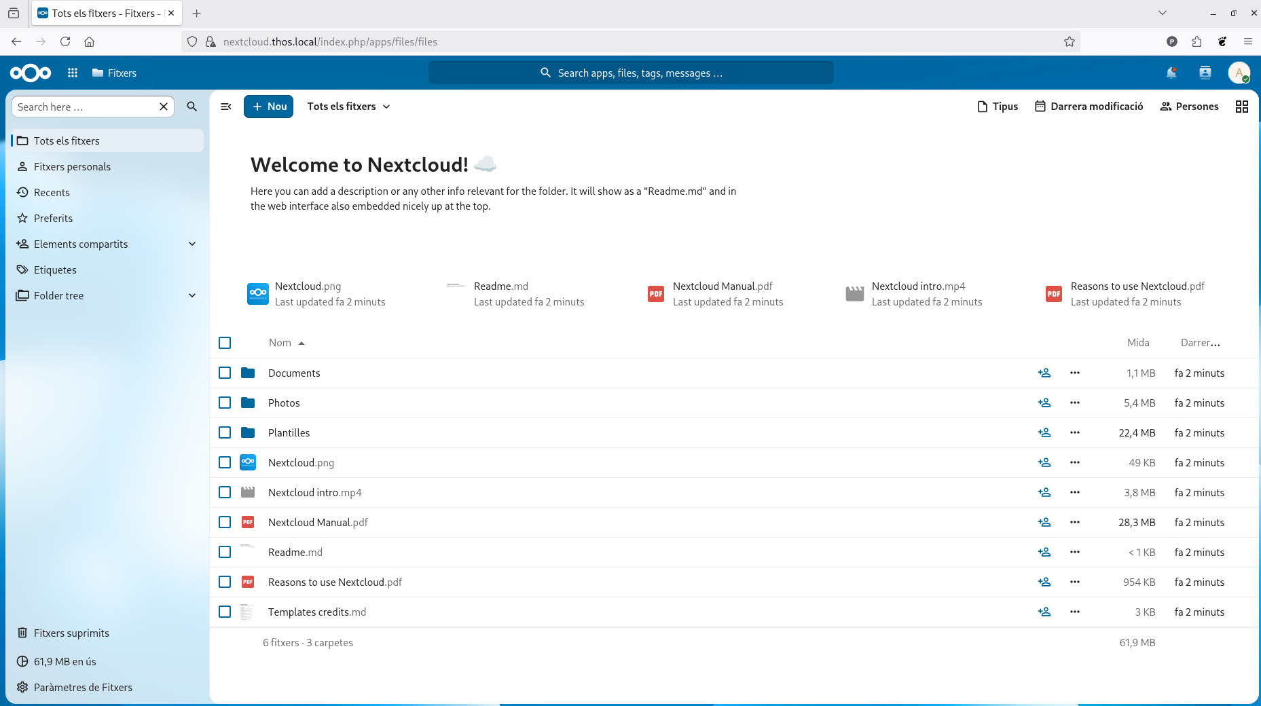Open actions menu for Nextcloud.png
The width and height of the screenshot is (1261, 706).
click(1075, 462)
